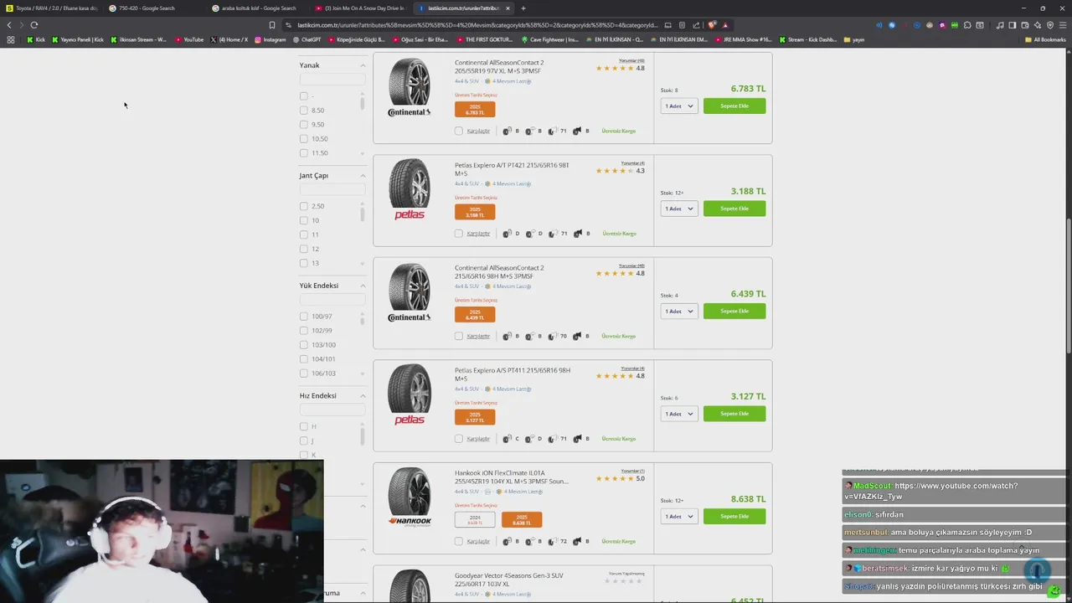The height and width of the screenshot is (603, 1072).
Task: Open the ChatGPT bookmark
Action: (307, 39)
